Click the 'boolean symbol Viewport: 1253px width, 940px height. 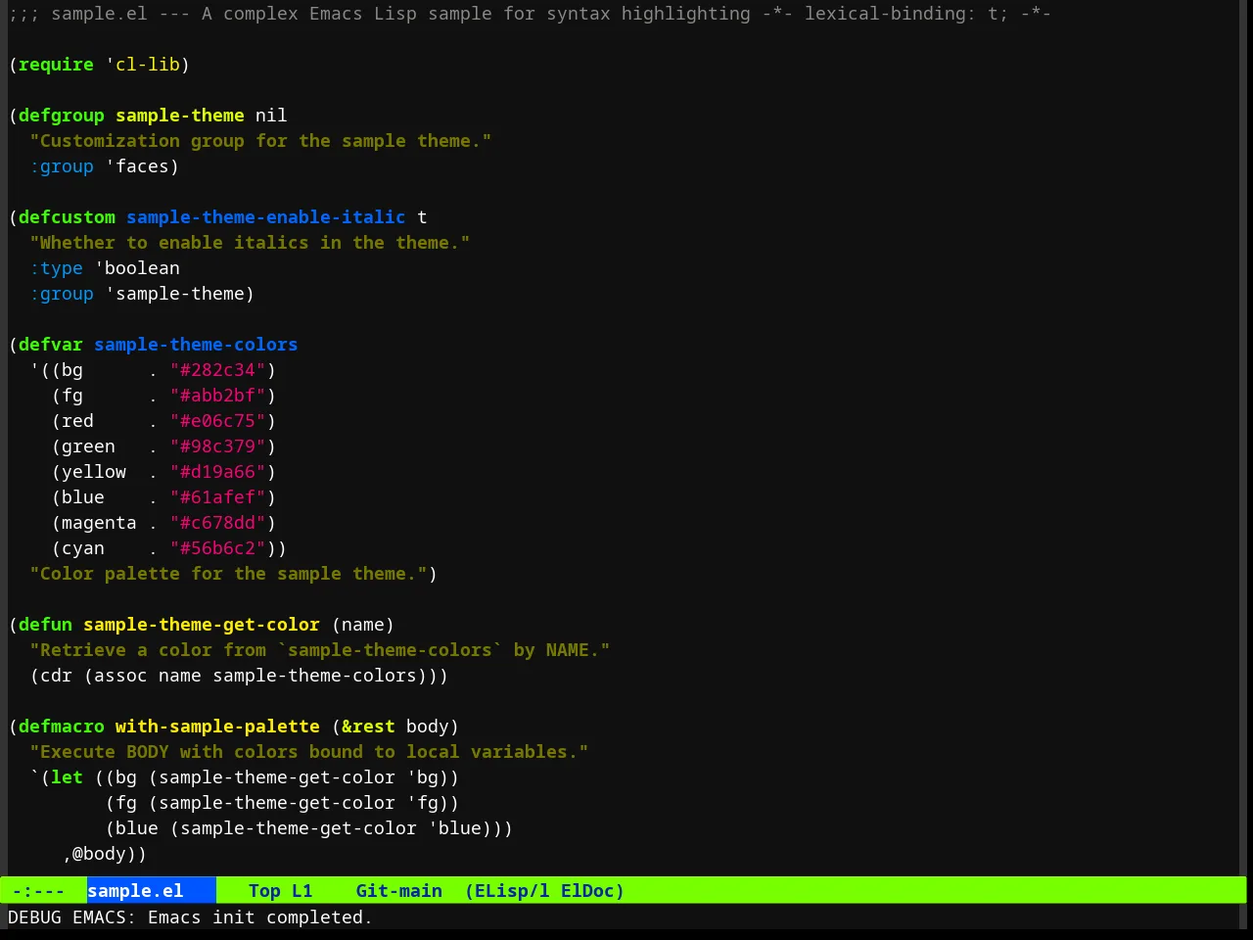(x=137, y=268)
